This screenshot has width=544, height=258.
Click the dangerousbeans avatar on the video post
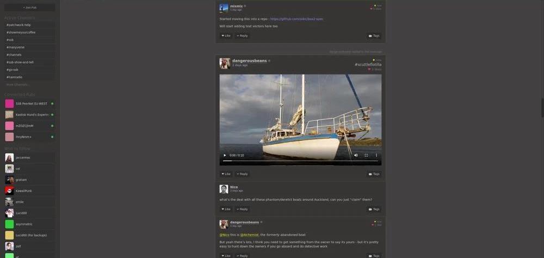click(224, 63)
